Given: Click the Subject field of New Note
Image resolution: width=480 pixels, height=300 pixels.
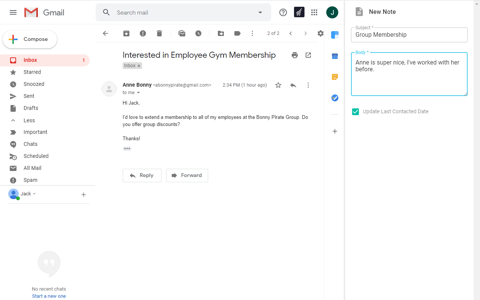Looking at the screenshot, I should (409, 35).
